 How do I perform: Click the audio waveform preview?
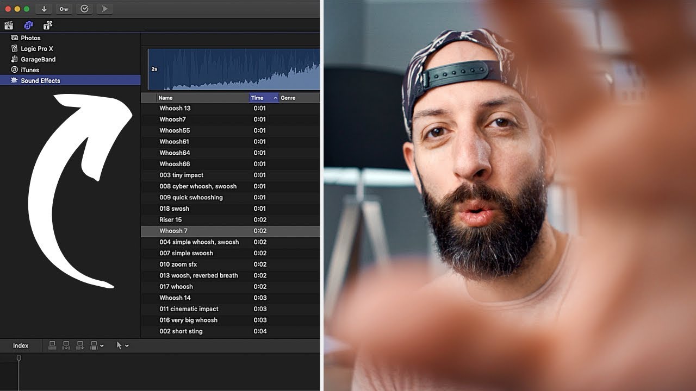click(x=234, y=69)
